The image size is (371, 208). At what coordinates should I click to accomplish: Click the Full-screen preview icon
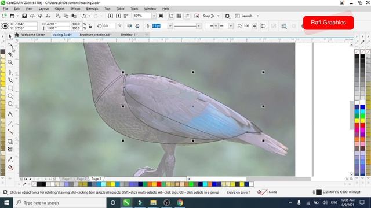pyautogui.click(x=161, y=16)
